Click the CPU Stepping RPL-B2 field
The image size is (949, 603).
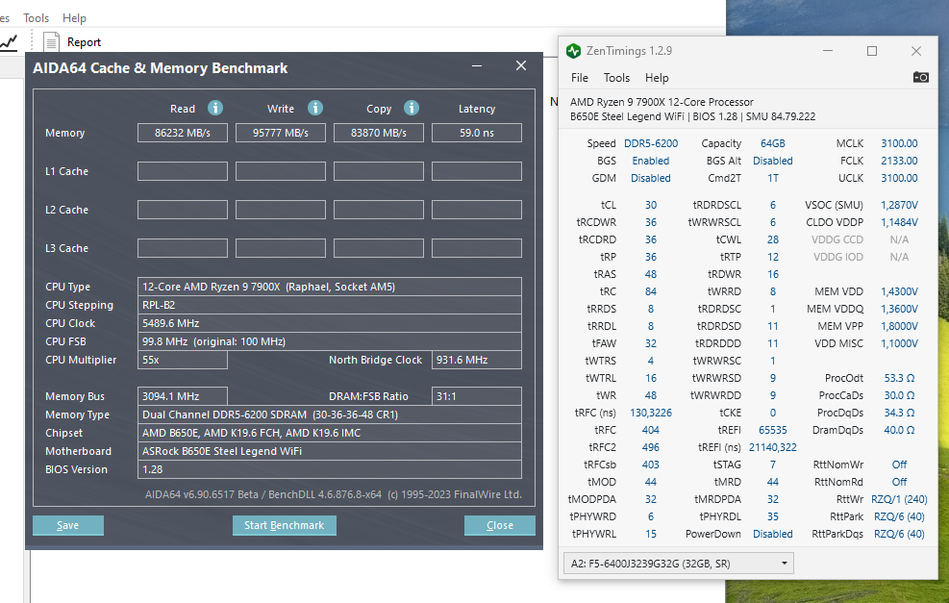tap(330, 305)
